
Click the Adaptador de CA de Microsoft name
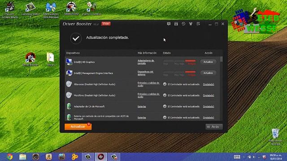89,106
